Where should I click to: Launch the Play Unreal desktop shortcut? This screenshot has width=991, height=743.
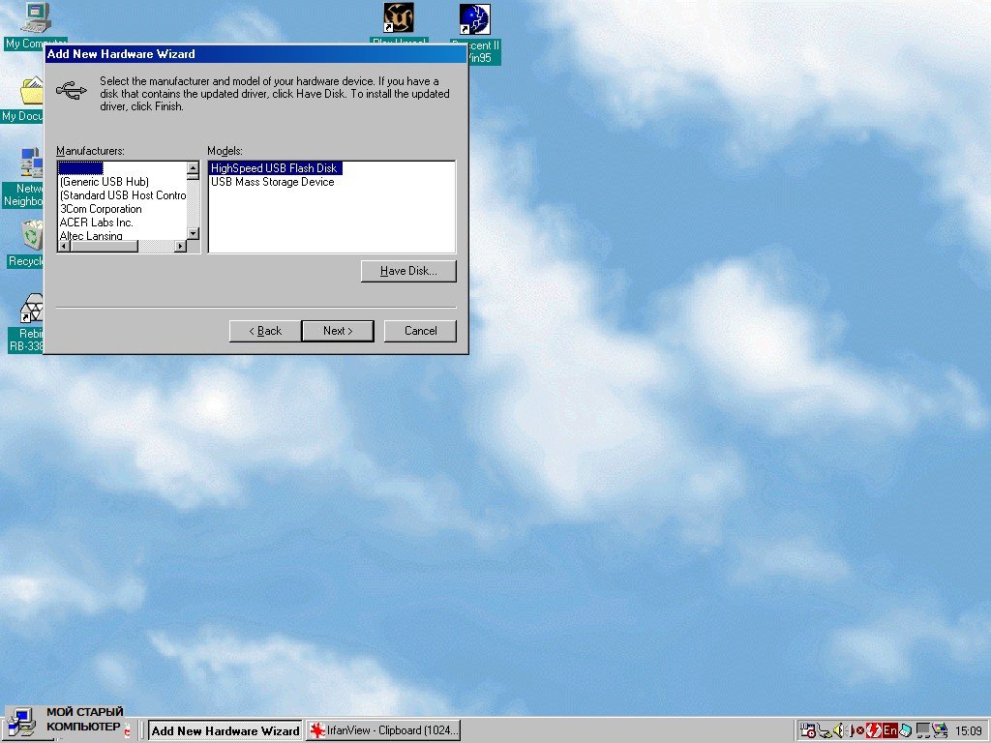(x=398, y=18)
